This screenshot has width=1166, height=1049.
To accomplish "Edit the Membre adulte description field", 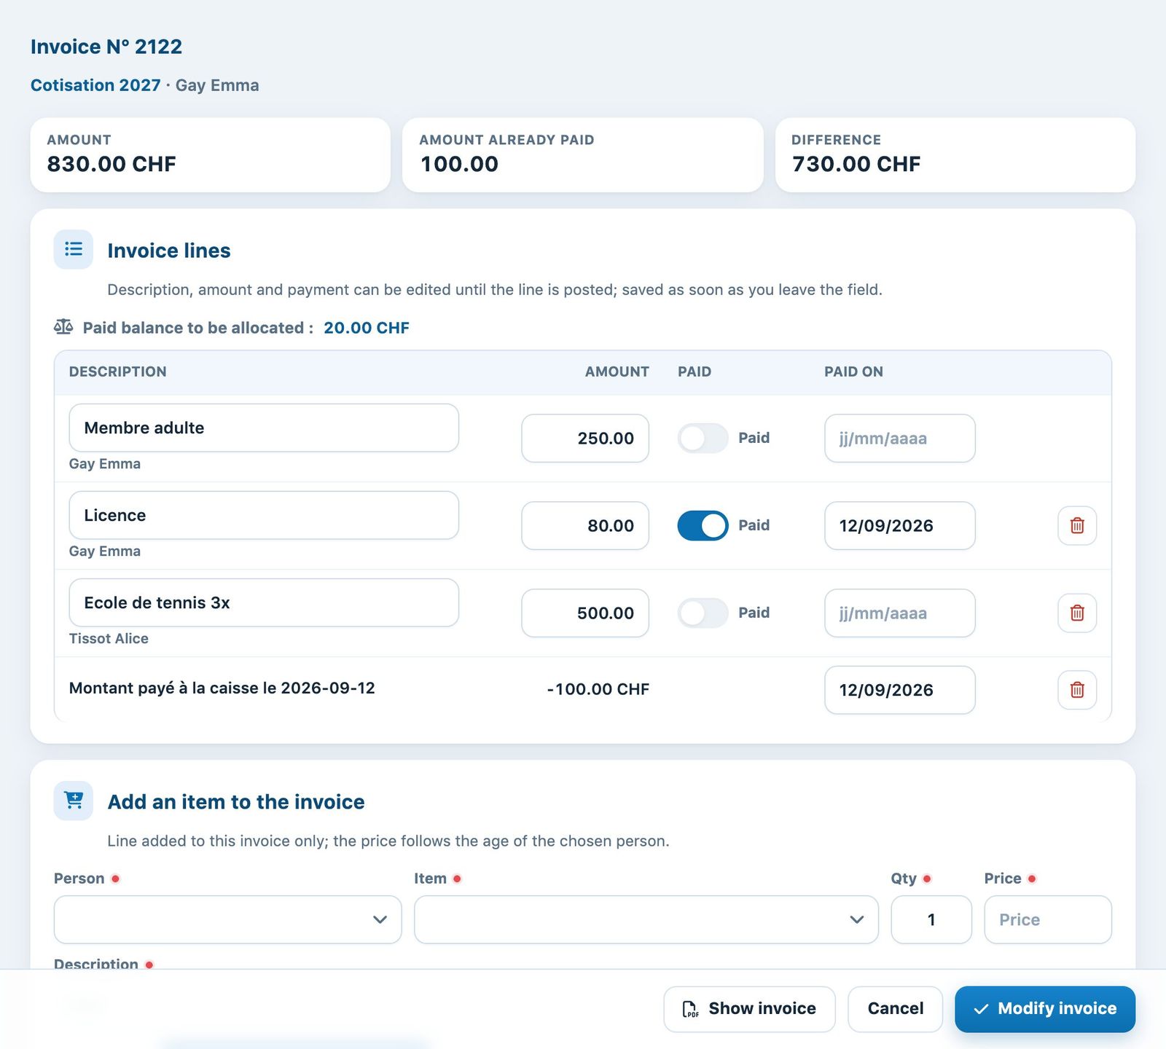I will click(264, 428).
